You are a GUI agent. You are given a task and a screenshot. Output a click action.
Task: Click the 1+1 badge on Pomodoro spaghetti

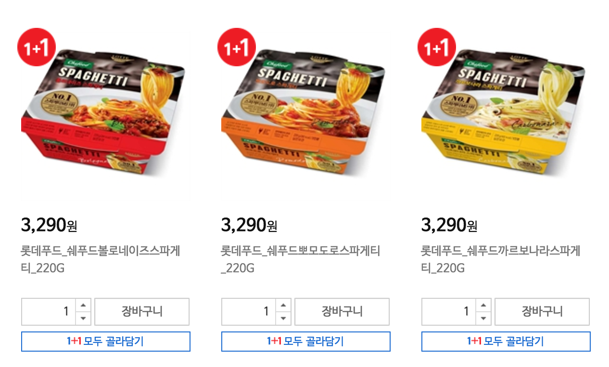coord(237,47)
